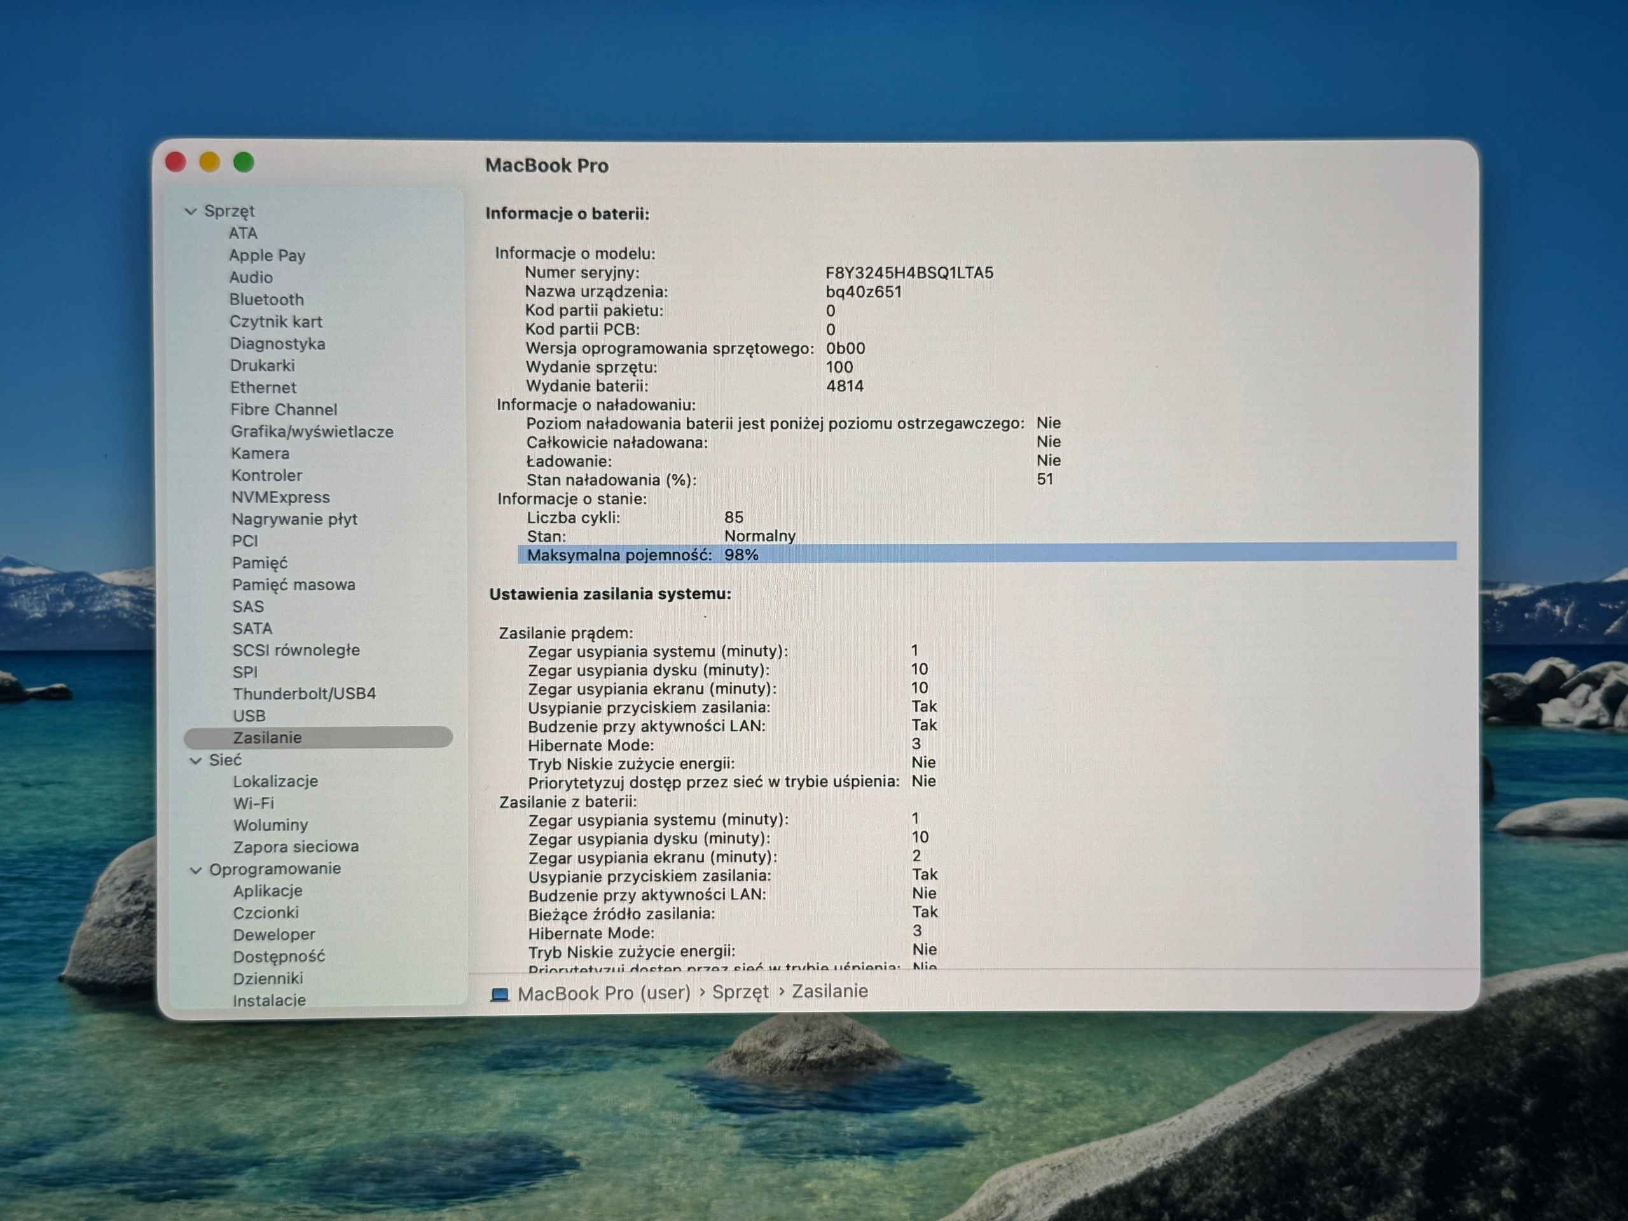This screenshot has height=1221, width=1628.
Task: Collapse the Sieć section chevron
Action: [x=196, y=761]
